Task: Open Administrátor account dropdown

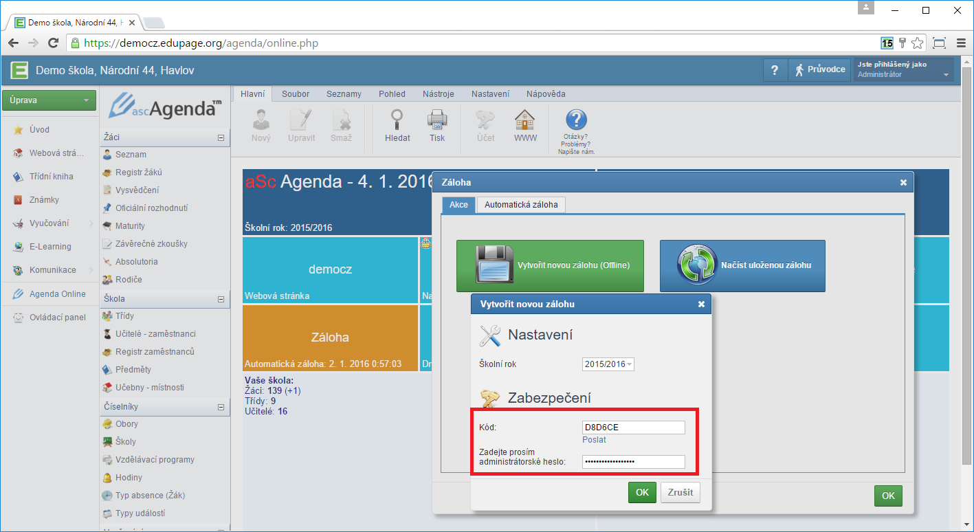Action: tap(903, 70)
